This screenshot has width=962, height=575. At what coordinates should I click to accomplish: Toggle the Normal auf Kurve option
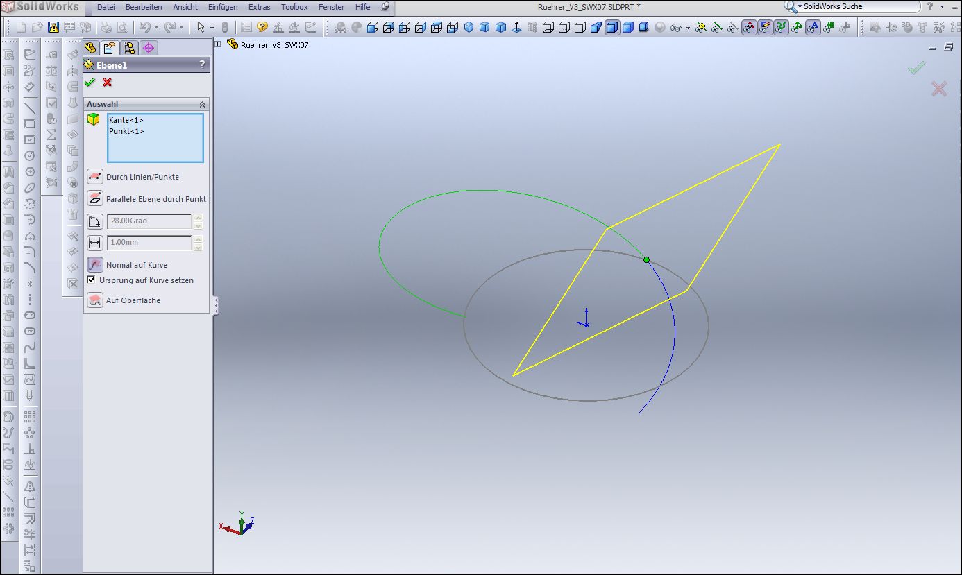(95, 265)
